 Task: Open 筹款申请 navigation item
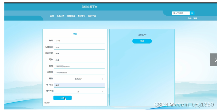[x=92, y=16]
